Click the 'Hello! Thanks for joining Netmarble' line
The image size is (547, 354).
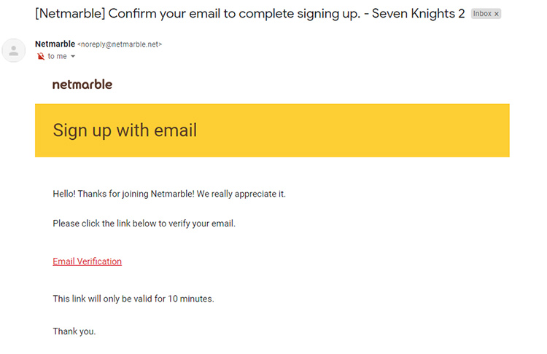169,194
